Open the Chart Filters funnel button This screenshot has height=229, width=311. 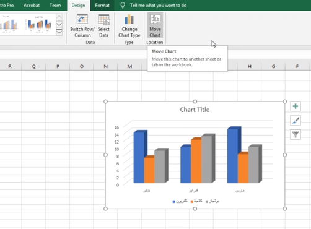(x=296, y=135)
